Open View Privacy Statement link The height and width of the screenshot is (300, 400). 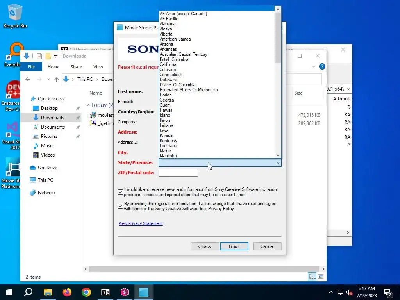141,223
